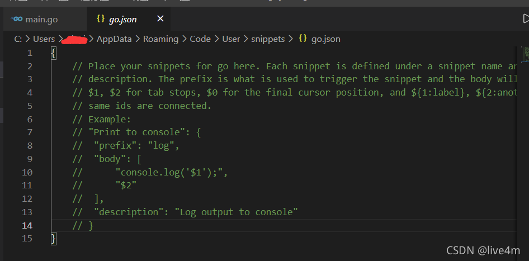529x261 pixels.
Task: Open the snippets breadcrumb segment
Action: pyautogui.click(x=268, y=39)
